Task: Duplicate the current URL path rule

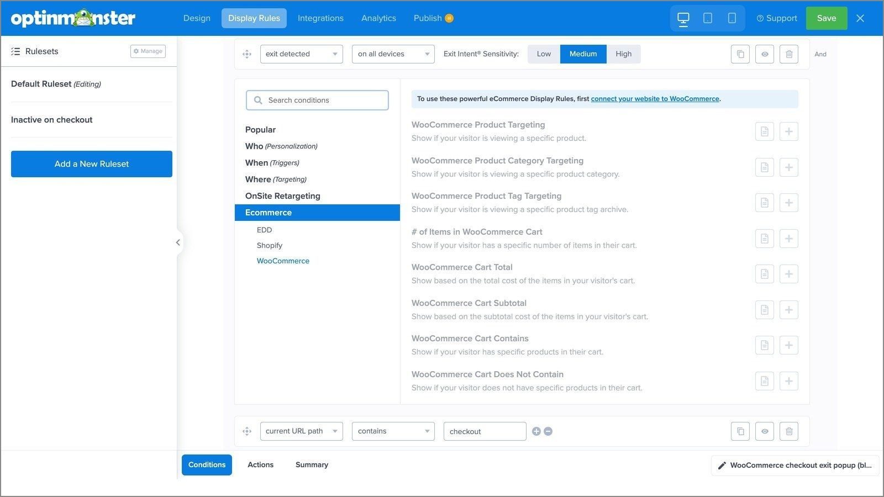Action: click(740, 431)
